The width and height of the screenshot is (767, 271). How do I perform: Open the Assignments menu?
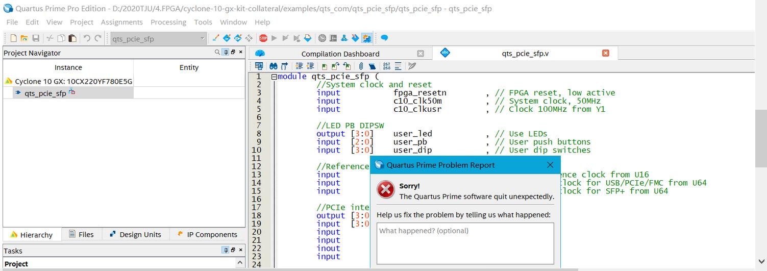click(x=121, y=22)
